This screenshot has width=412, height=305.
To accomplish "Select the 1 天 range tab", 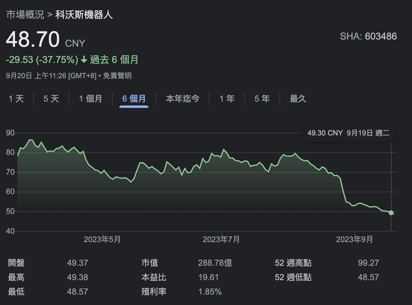I will point(16,99).
